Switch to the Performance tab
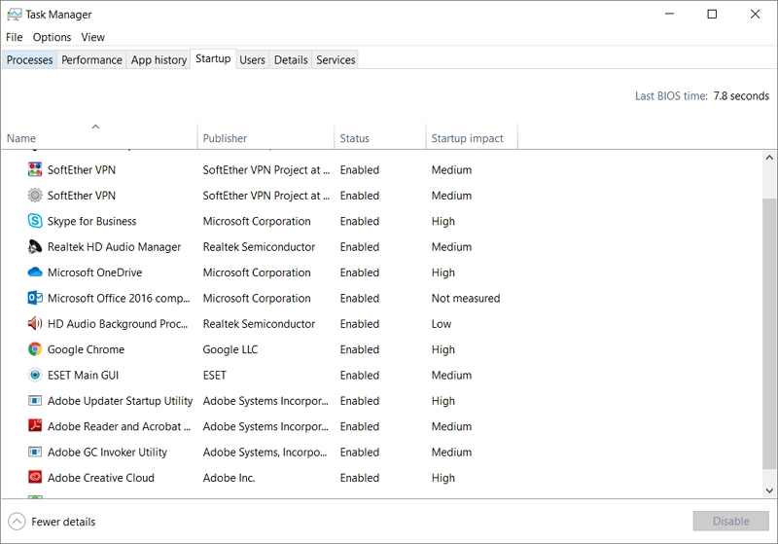The width and height of the screenshot is (778, 544). [x=91, y=60]
